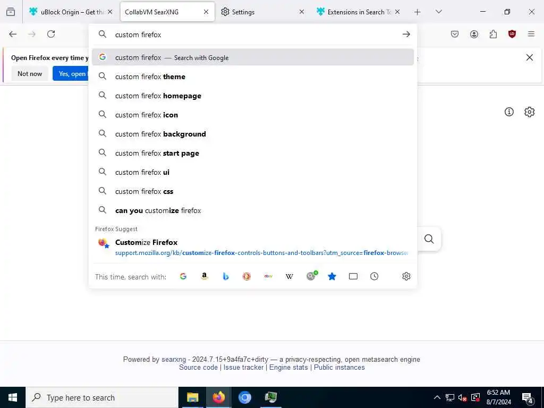Open the Firefox account icon
The height and width of the screenshot is (408, 544).
pyautogui.click(x=474, y=34)
